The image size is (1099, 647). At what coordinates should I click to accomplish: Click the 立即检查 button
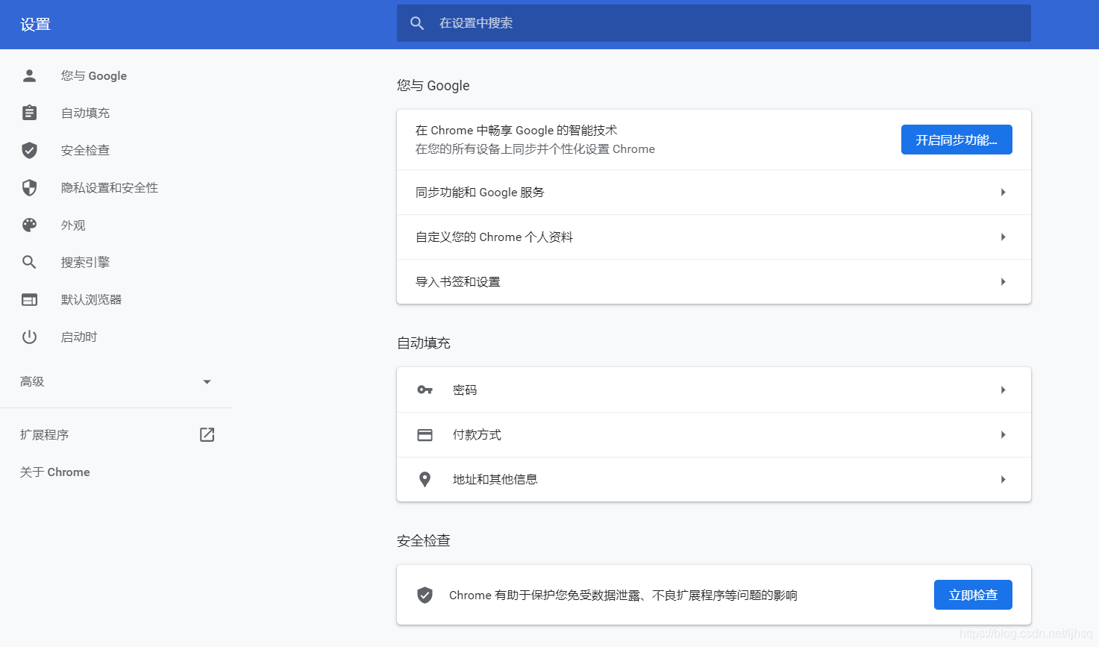973,595
